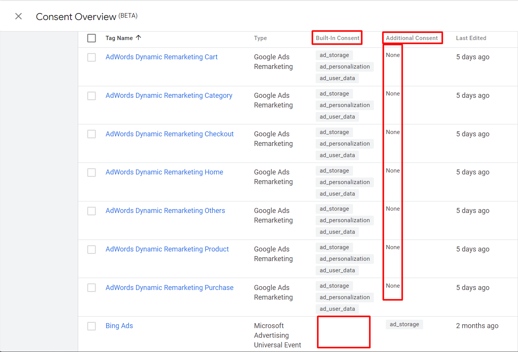Close the Consent Overview panel
Viewport: 518px width, 352px height.
click(18, 16)
